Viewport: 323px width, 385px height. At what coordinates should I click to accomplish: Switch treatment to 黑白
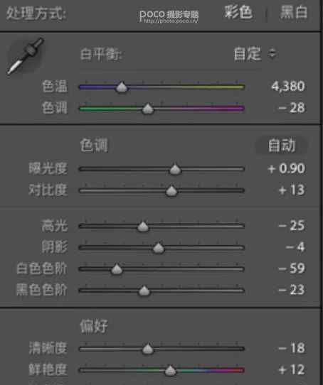pos(294,12)
